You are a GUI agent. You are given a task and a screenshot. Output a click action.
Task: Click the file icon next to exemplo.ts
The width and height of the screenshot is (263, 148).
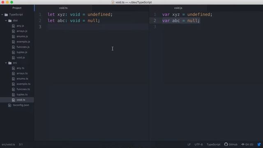14,84
